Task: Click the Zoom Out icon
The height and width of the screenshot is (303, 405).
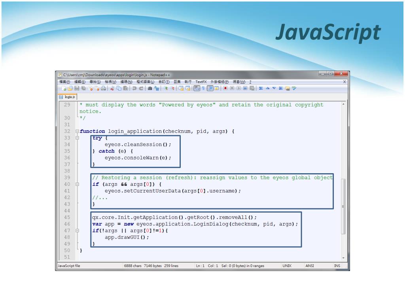Action: [172, 88]
